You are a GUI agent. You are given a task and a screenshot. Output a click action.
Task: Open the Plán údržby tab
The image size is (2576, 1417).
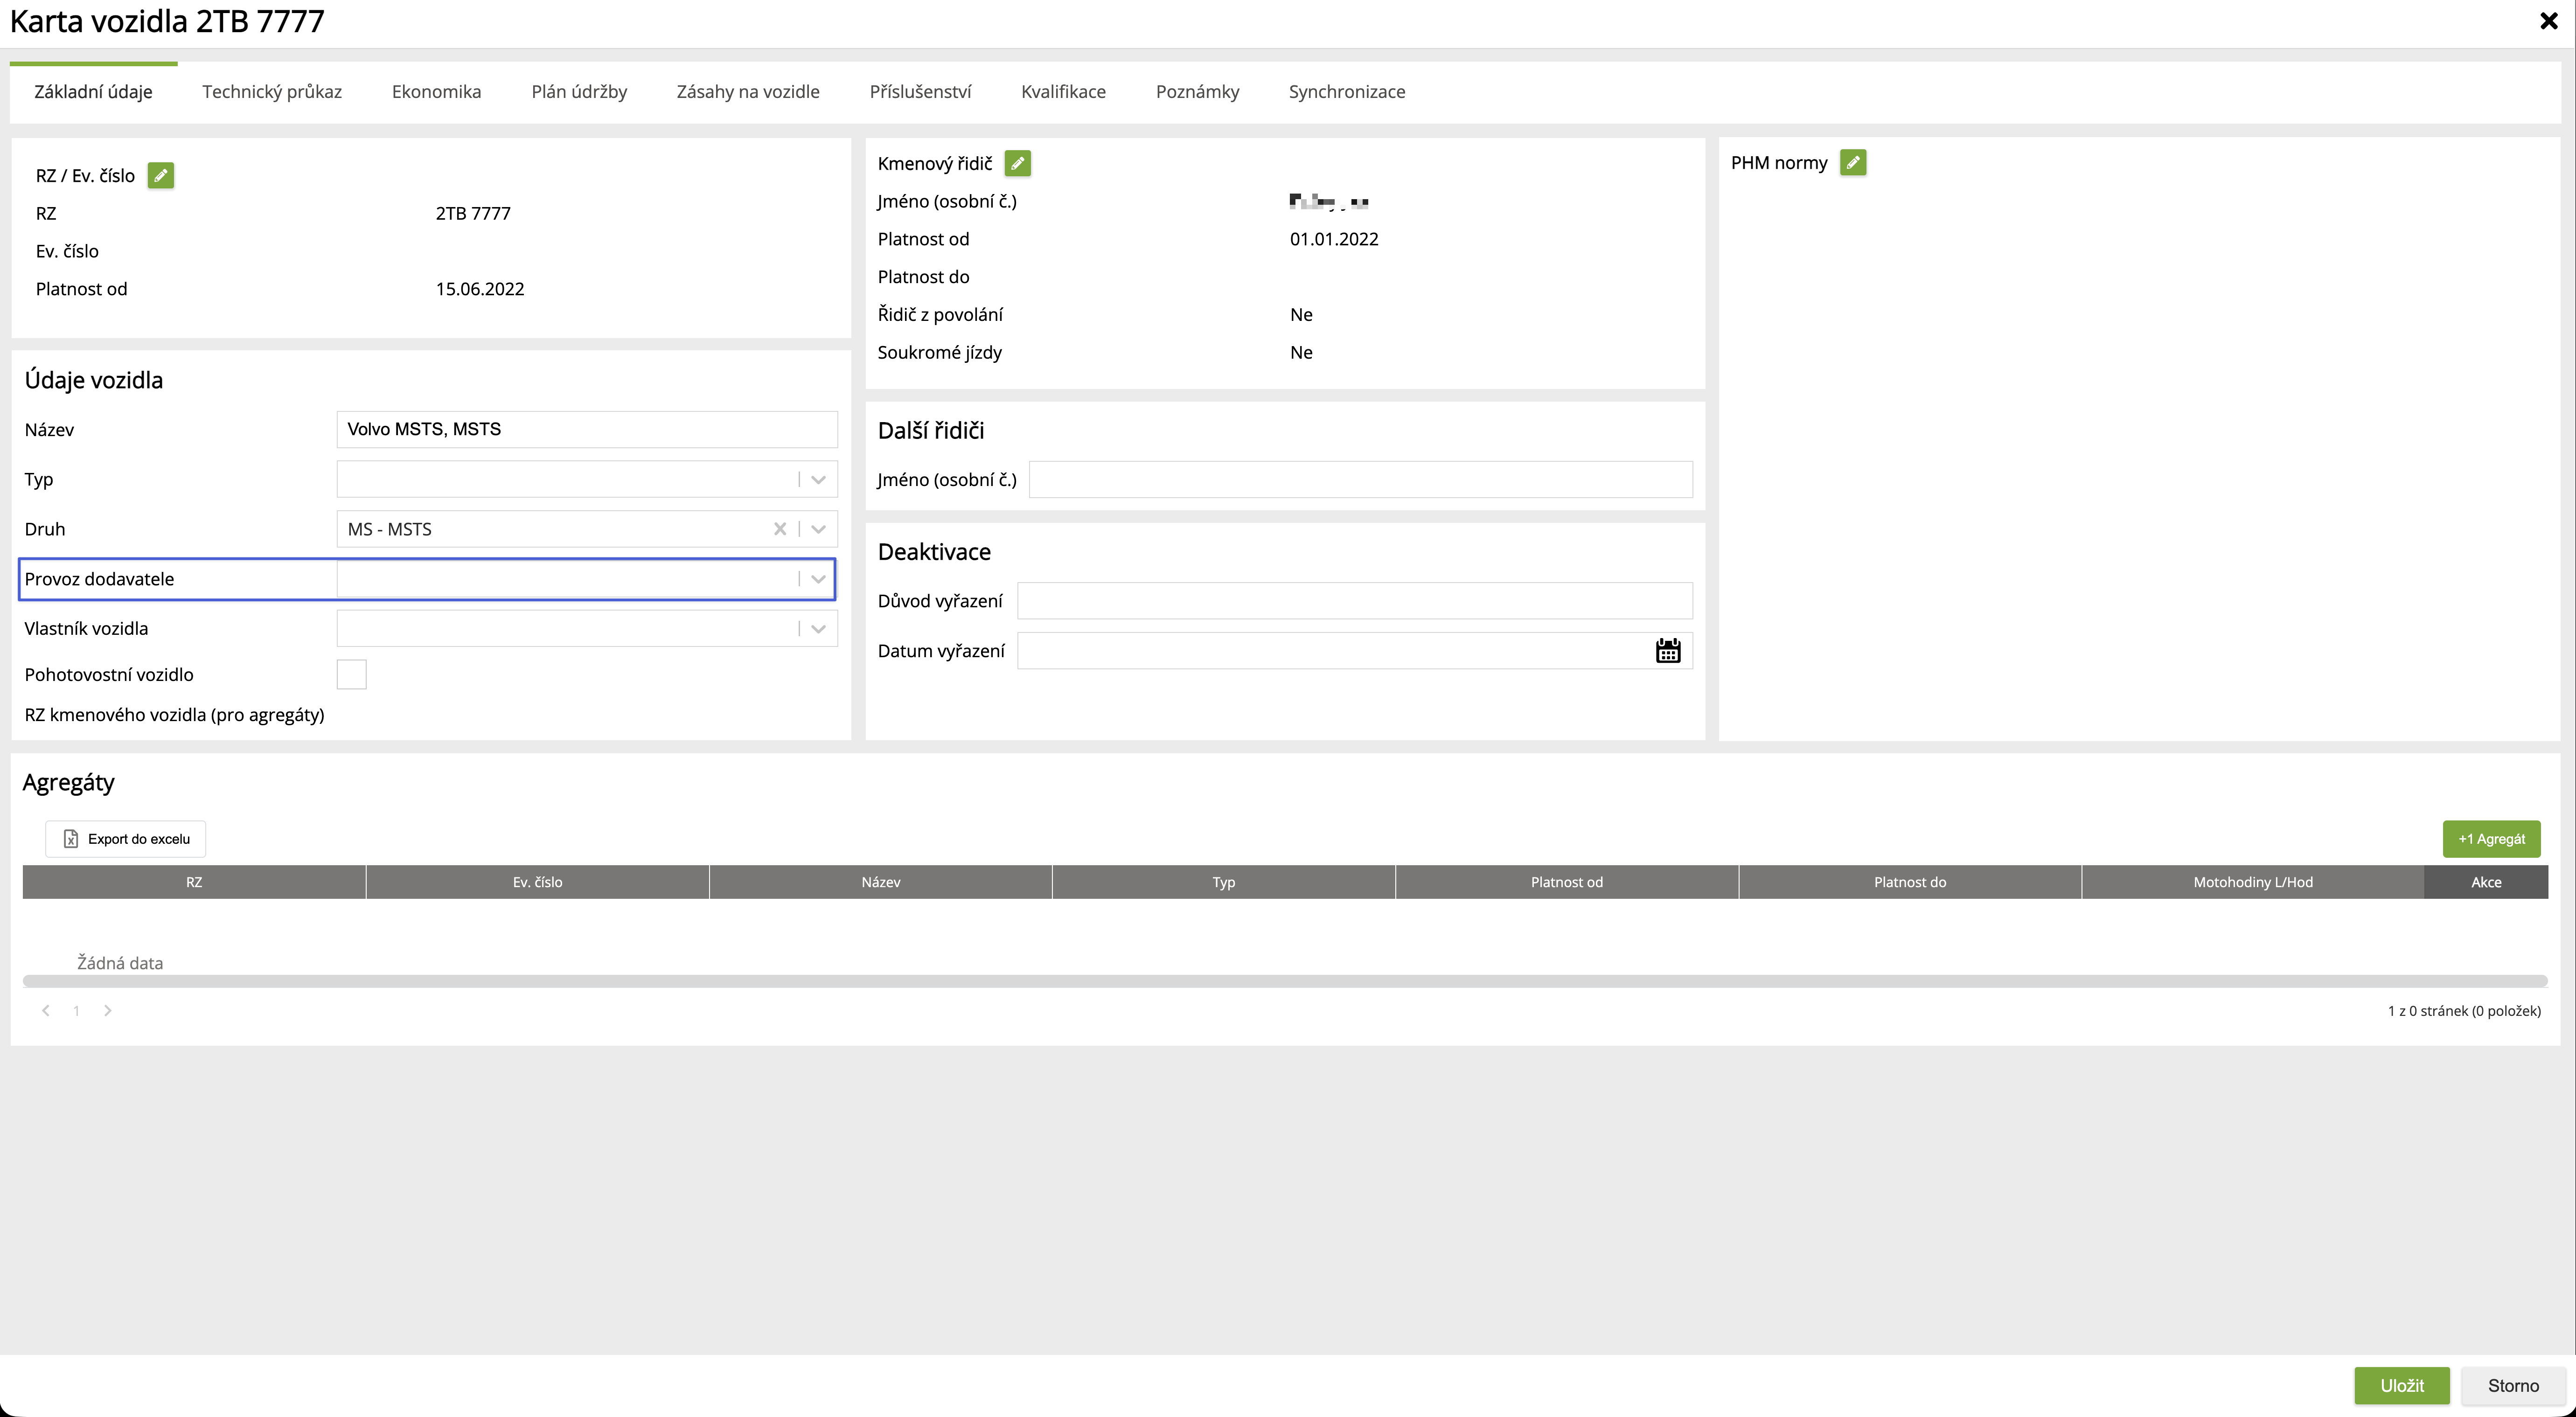[x=579, y=92]
